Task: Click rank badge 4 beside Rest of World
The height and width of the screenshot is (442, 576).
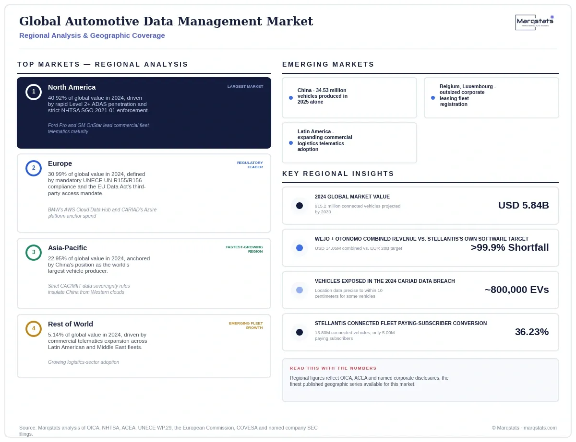Action: point(34,329)
